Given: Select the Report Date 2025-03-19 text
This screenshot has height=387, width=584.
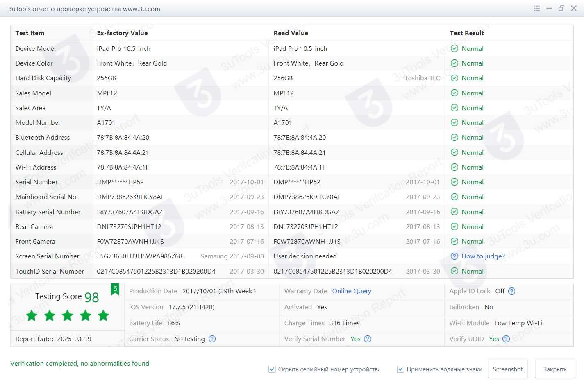Looking at the screenshot, I should coord(53,339).
